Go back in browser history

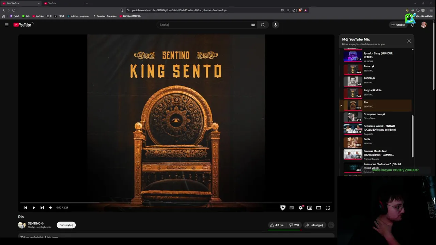[4, 10]
